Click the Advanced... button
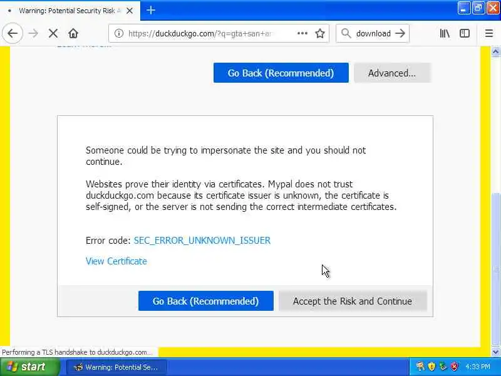 (x=392, y=73)
